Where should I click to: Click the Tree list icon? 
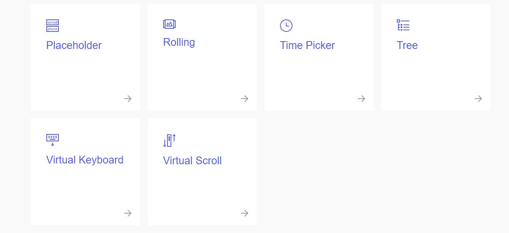click(403, 25)
